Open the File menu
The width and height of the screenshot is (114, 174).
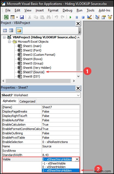click(x=8, y=10)
